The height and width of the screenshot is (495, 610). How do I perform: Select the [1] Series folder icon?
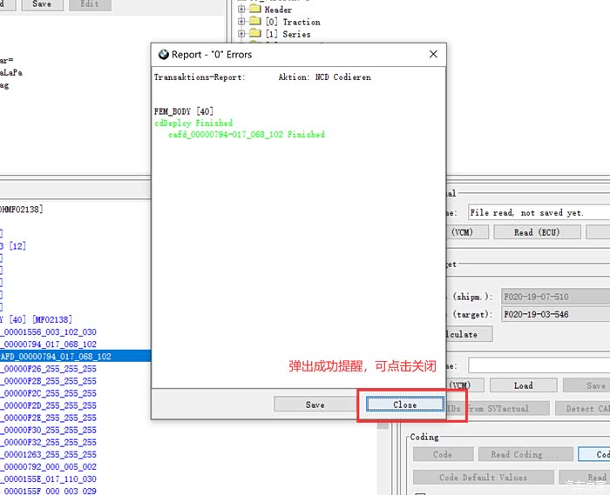(x=254, y=34)
